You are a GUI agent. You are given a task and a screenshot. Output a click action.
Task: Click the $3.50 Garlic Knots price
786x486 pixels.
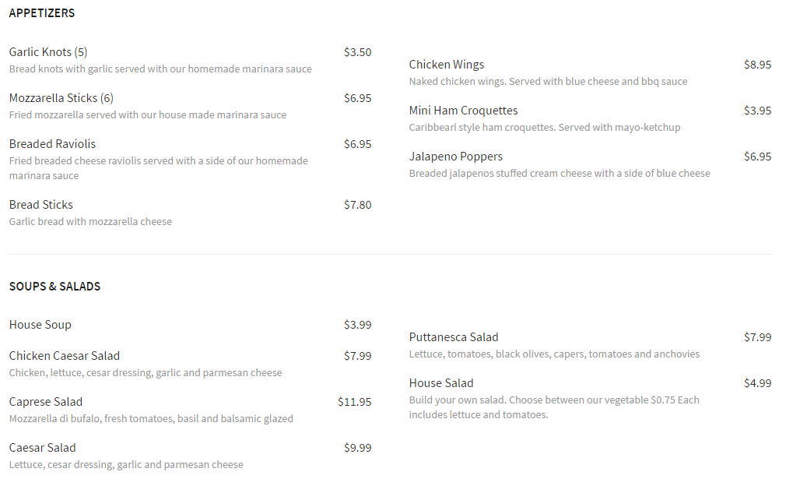tap(358, 52)
